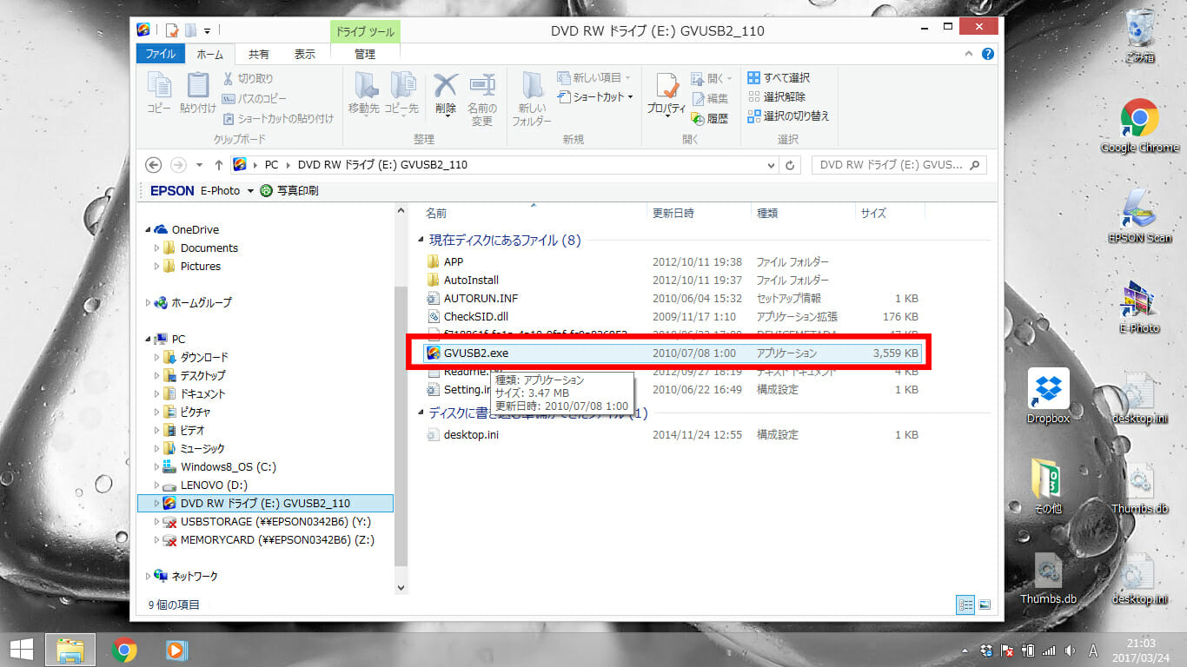The image size is (1187, 667).
Task: Expand the Network (ネットワーク) node
Action: click(x=149, y=576)
